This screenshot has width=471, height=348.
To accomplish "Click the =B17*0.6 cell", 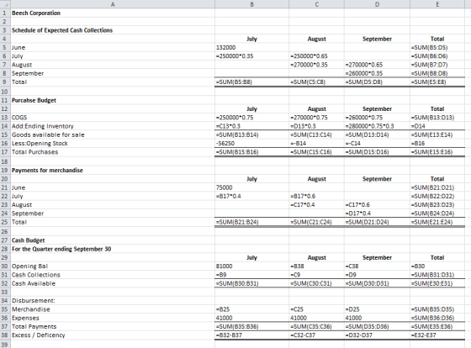I will [x=316, y=196].
